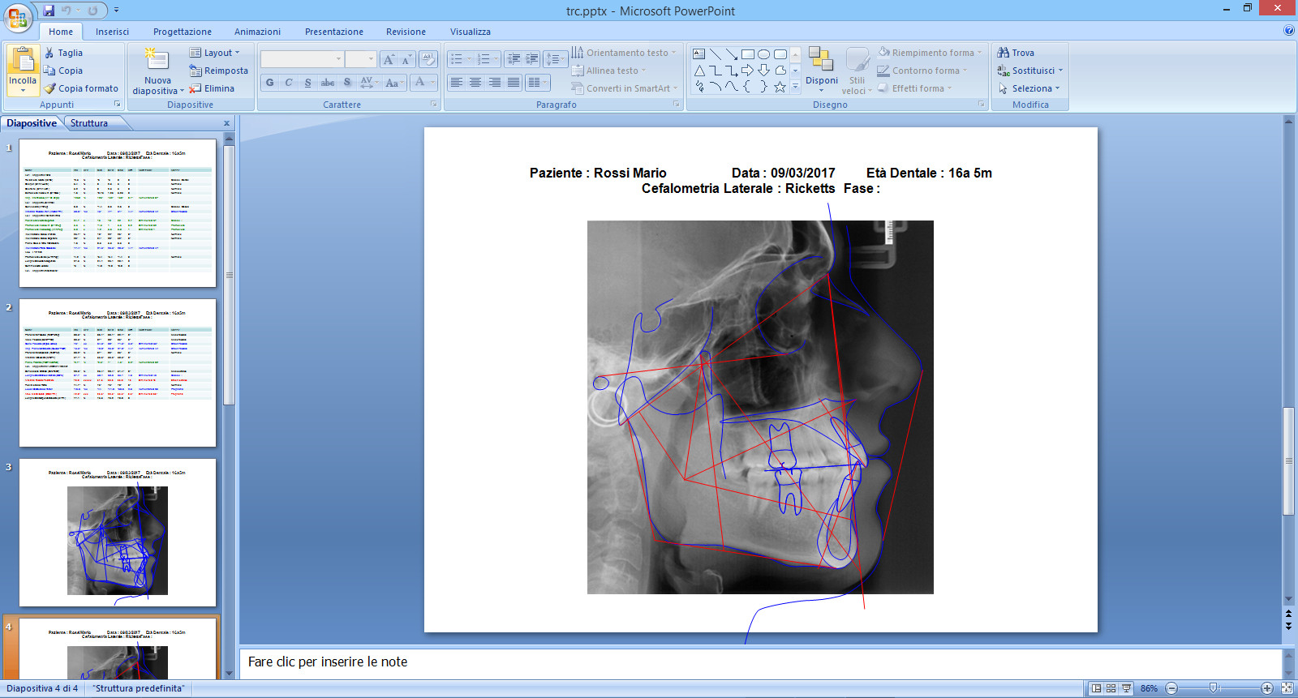Screen dimensions: 1298x698
Task: Open the font size combo box
Action: click(360, 59)
